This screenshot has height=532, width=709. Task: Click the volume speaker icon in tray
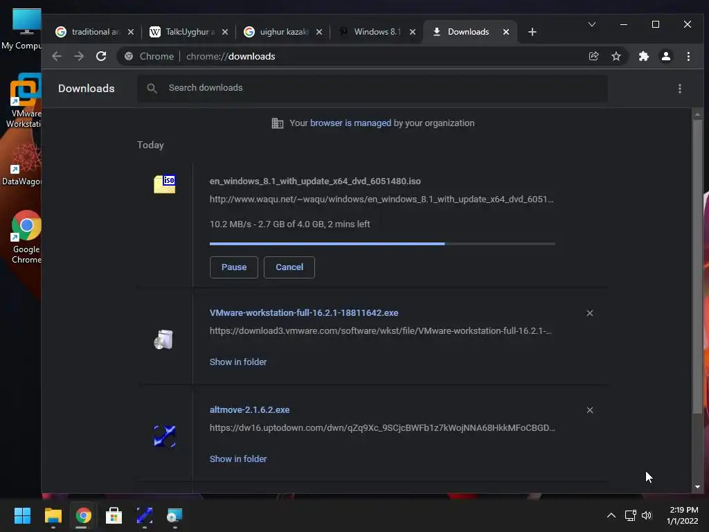tap(647, 515)
